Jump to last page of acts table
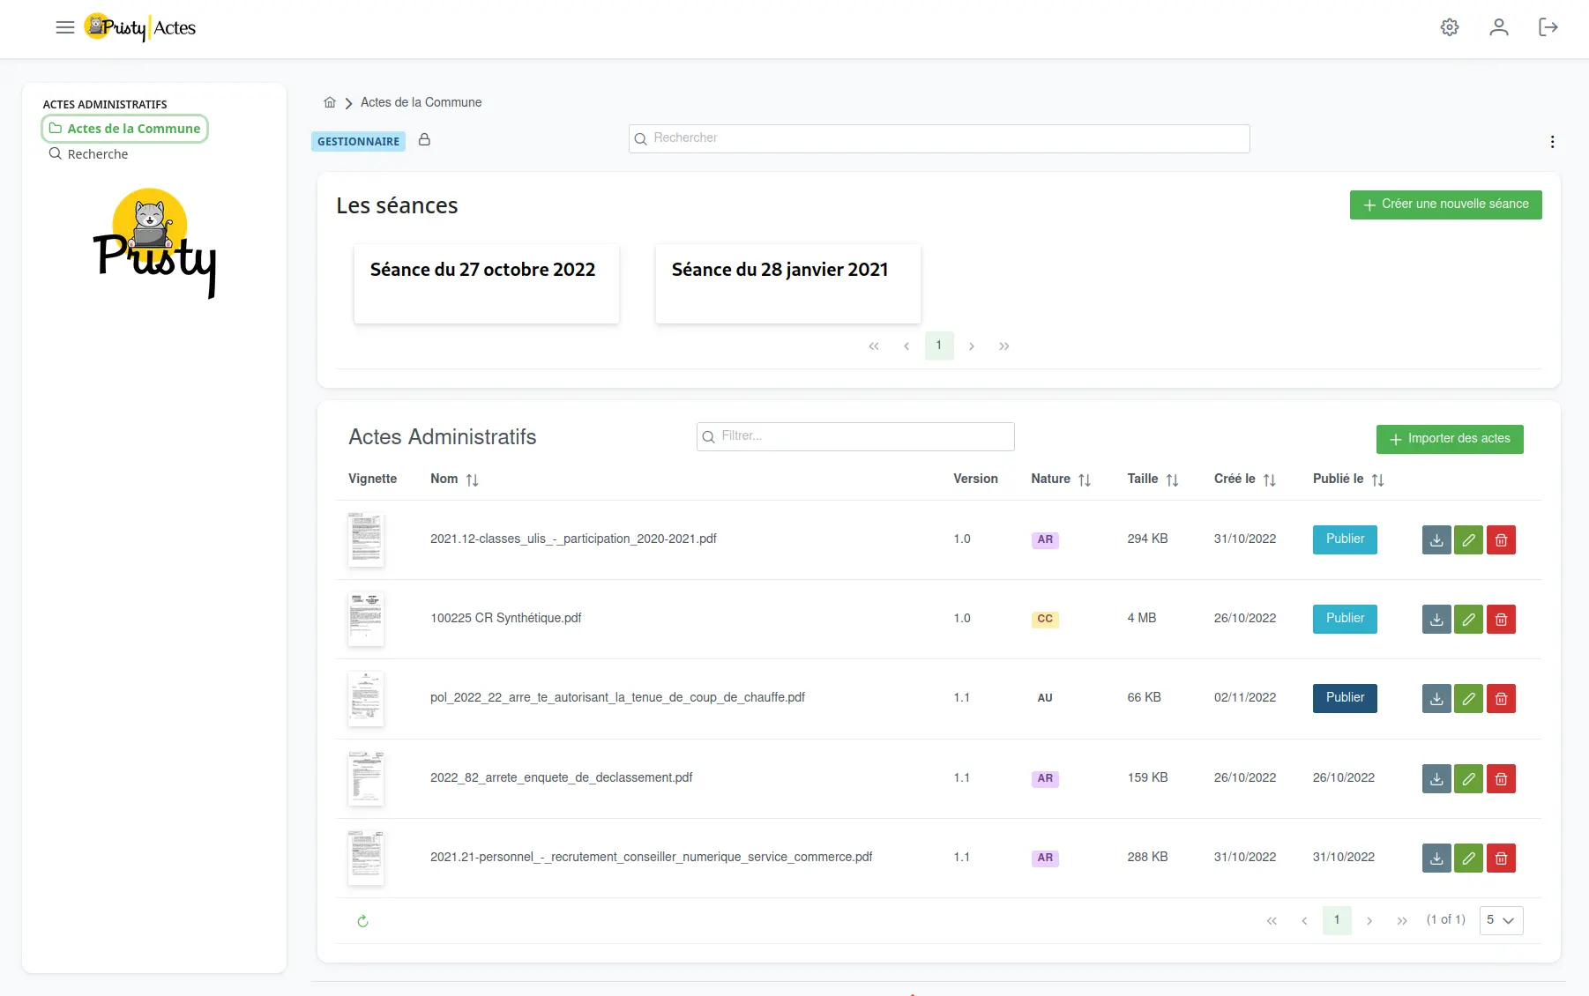The width and height of the screenshot is (1589, 996). point(1402,921)
